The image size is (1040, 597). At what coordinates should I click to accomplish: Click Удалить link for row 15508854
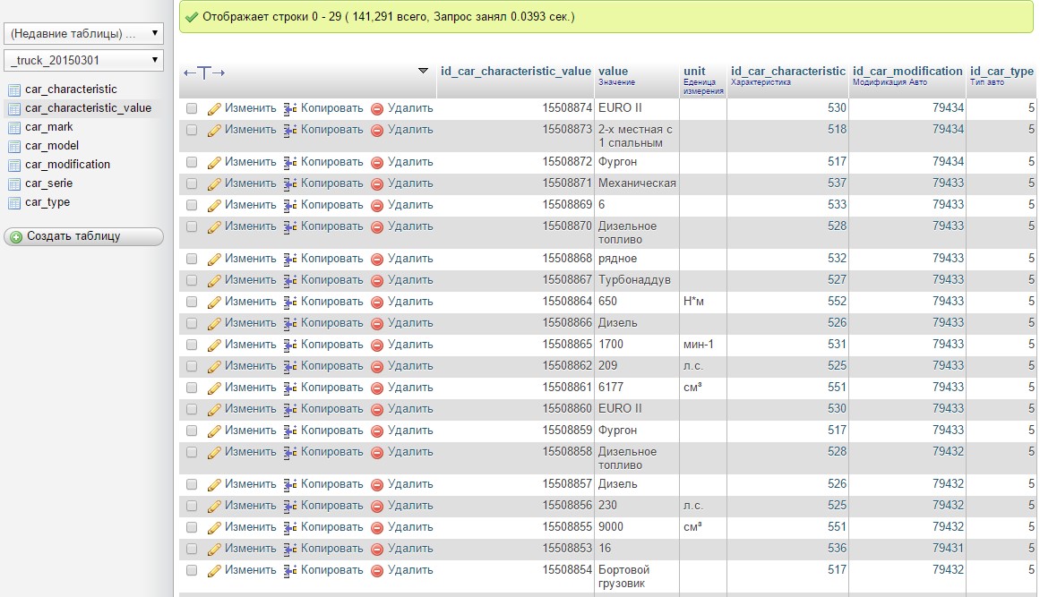click(410, 570)
